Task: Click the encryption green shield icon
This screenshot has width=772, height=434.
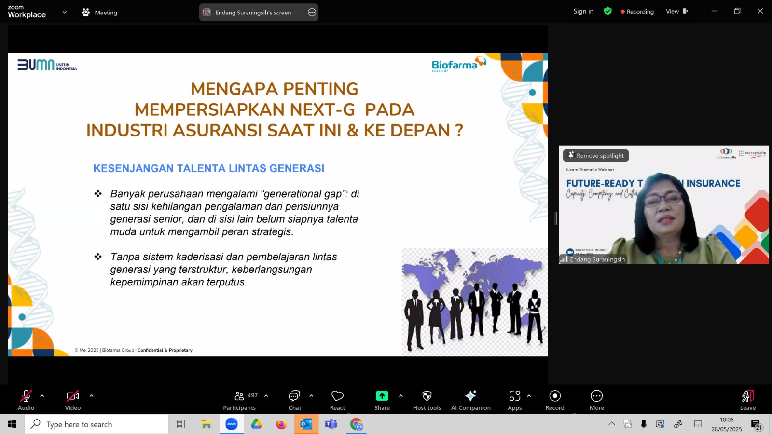Action: 607,11
